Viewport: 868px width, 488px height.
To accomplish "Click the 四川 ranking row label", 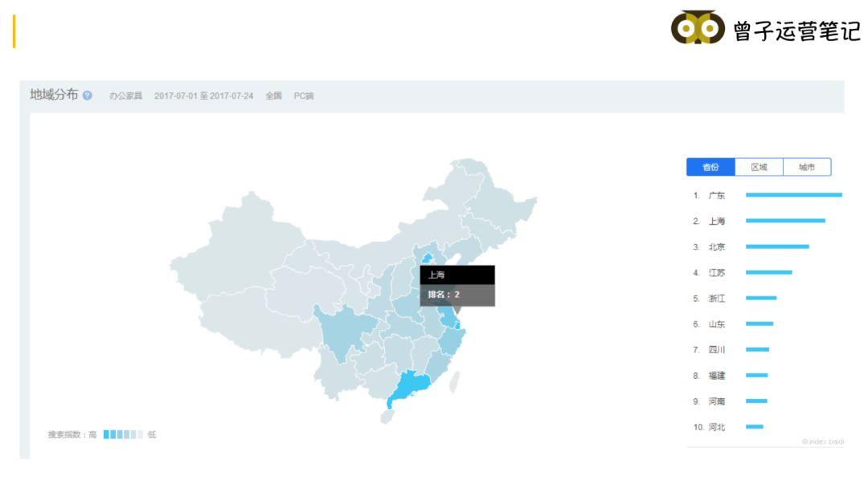I will point(716,349).
